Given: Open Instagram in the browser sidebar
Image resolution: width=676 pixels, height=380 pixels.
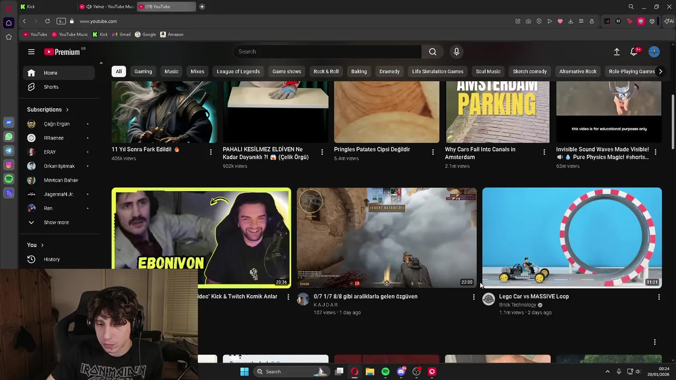Looking at the screenshot, I should (8, 165).
